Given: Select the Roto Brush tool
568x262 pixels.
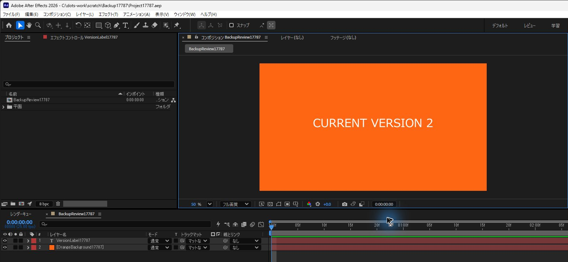Looking at the screenshot, I should coord(166,25).
